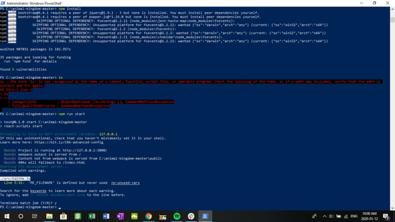
Task: Switch the ENG input language indicator
Action: pyautogui.click(x=354, y=216)
